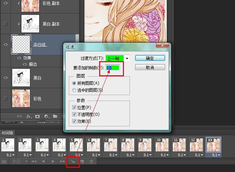235x172 pixels.
Task: Open the fx layer style menu
Action: [29, 116]
